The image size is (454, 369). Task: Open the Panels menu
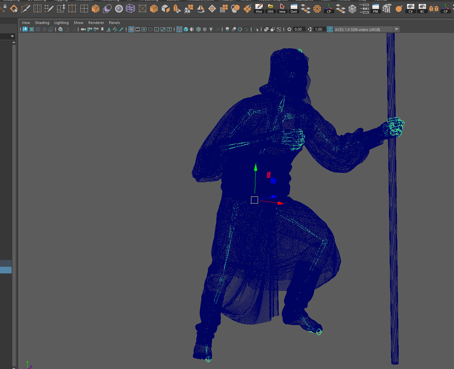(x=114, y=23)
